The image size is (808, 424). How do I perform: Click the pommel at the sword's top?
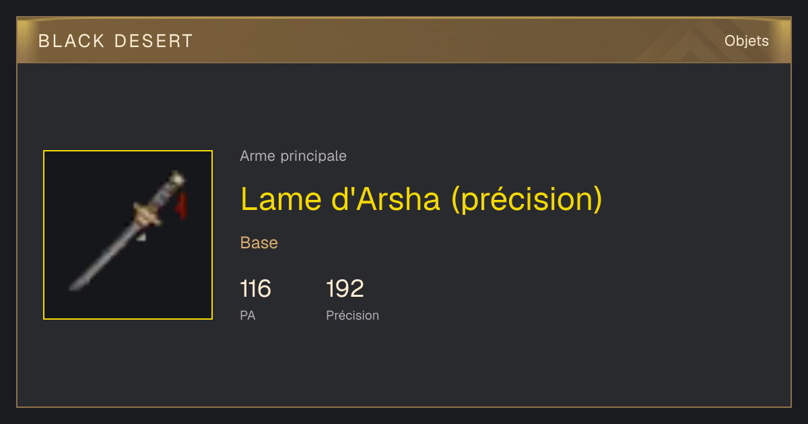click(178, 178)
